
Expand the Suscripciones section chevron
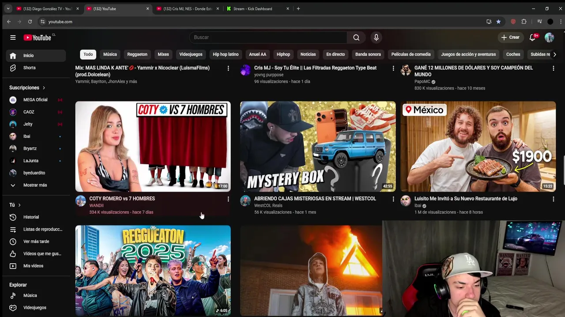pyautogui.click(x=44, y=88)
